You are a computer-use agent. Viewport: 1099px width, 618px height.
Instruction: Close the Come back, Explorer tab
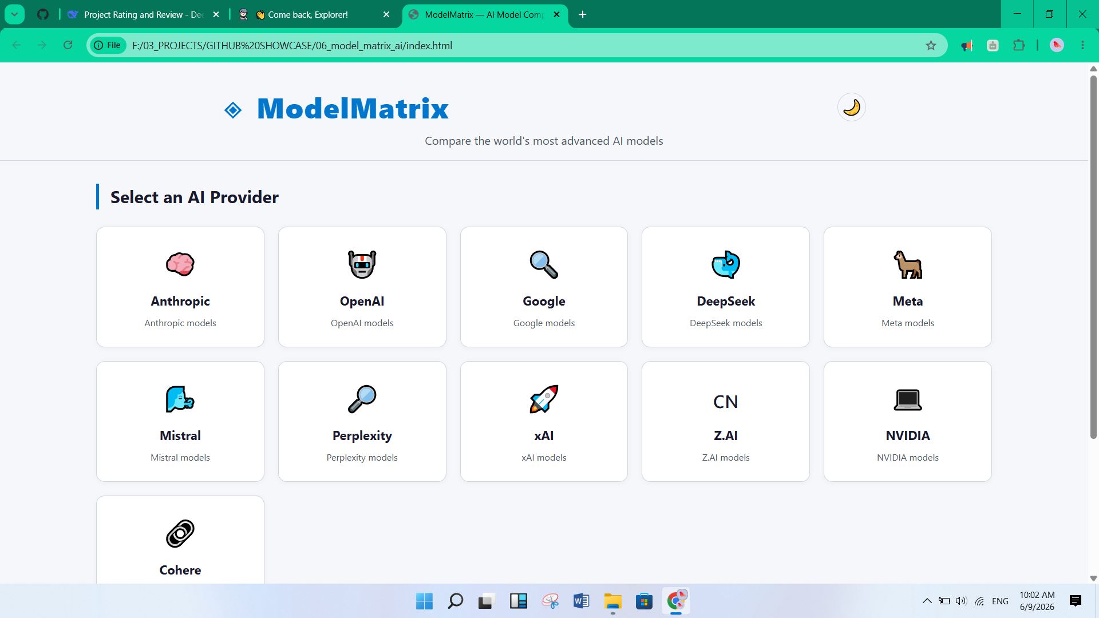click(386, 15)
